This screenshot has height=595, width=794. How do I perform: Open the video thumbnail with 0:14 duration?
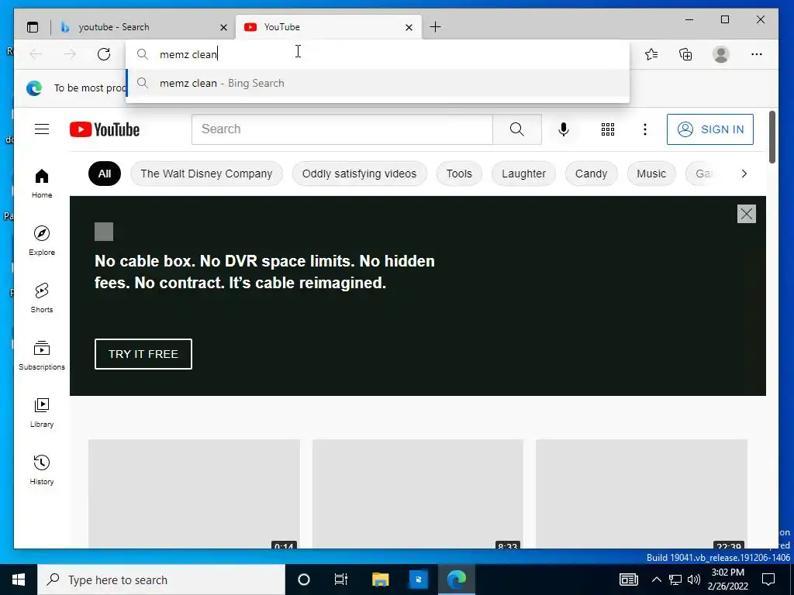[x=194, y=494]
